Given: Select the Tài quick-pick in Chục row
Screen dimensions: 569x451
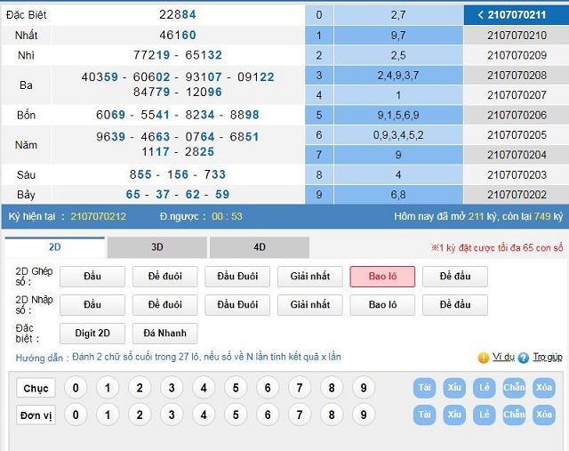Looking at the screenshot, I should pyautogui.click(x=424, y=388).
